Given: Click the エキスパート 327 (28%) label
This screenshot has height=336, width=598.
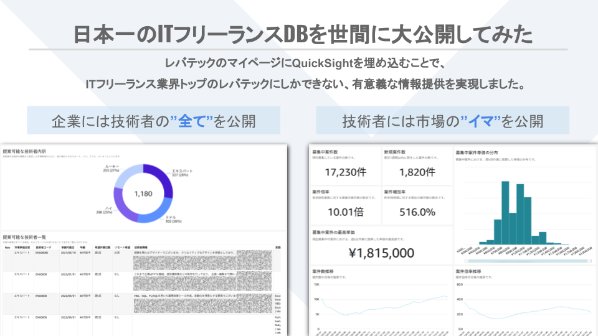Looking at the screenshot, I should coord(183,173).
